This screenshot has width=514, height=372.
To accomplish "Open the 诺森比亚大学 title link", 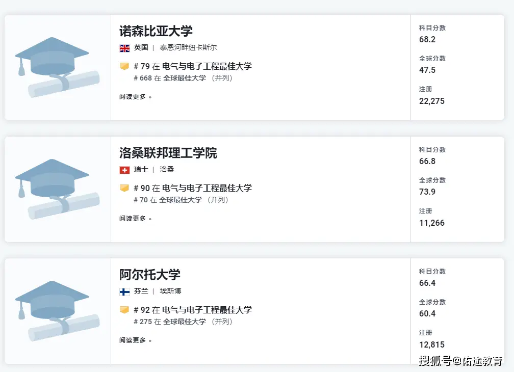I will pos(156,31).
